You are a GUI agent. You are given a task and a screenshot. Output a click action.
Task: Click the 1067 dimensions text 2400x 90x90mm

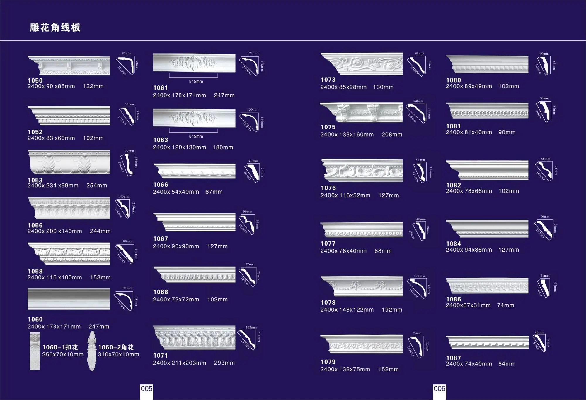tap(176, 246)
